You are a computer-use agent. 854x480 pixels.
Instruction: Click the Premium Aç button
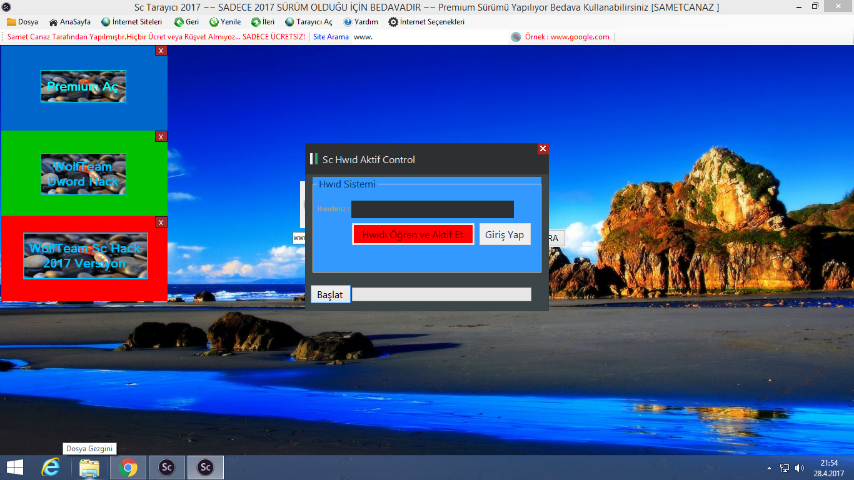[83, 86]
